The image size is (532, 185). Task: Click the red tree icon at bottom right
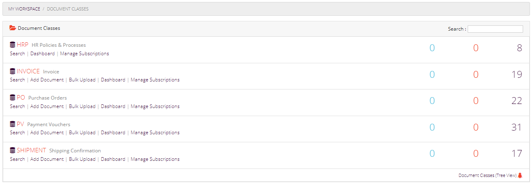[x=520, y=175]
